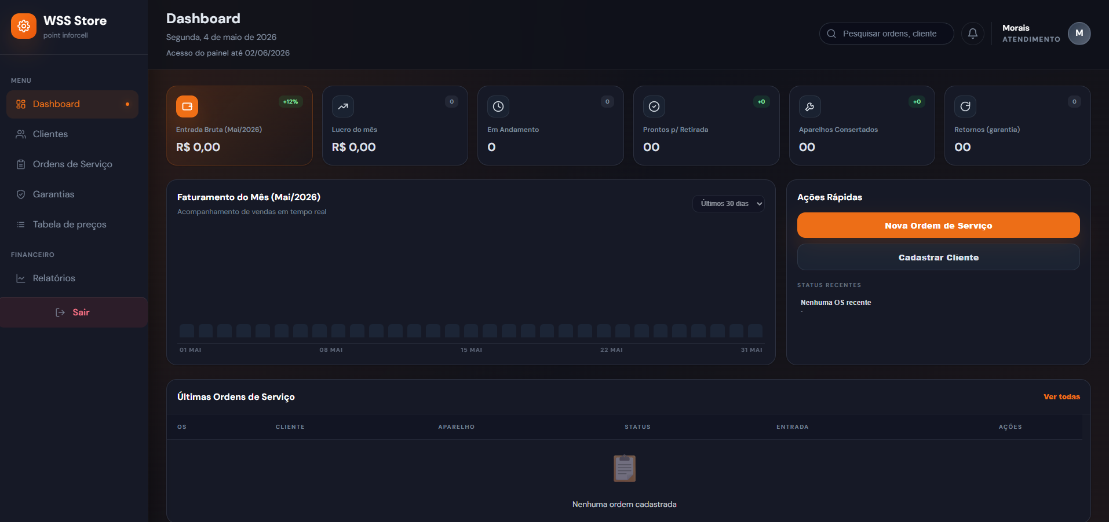Click the +0 badge on Aparelhos Consertados
The width and height of the screenshot is (1109, 522).
[x=917, y=102]
